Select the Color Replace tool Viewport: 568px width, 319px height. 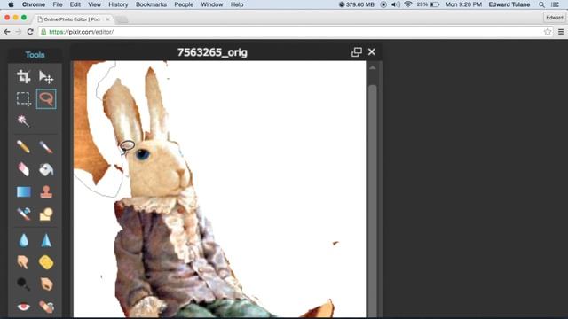click(x=24, y=214)
